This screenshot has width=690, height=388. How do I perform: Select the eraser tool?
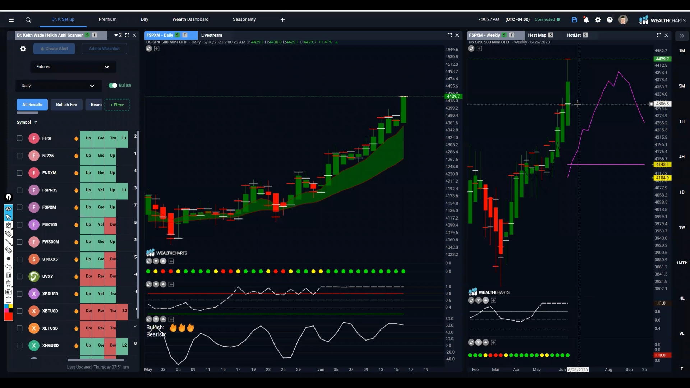click(9, 250)
